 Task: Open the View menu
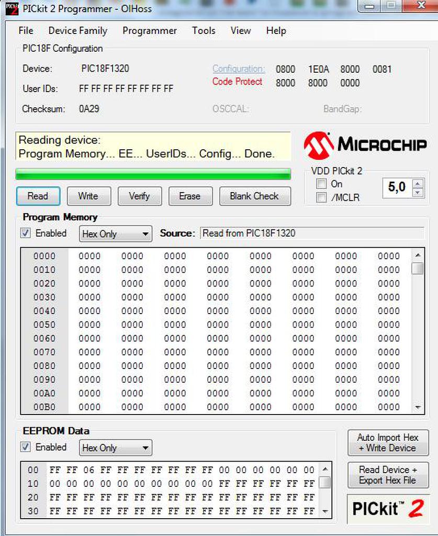(241, 31)
